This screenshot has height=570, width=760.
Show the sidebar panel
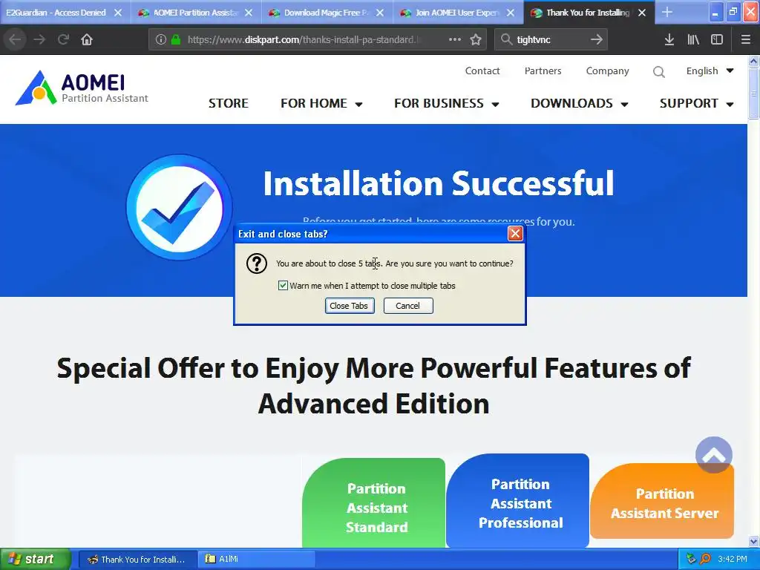[717, 39]
